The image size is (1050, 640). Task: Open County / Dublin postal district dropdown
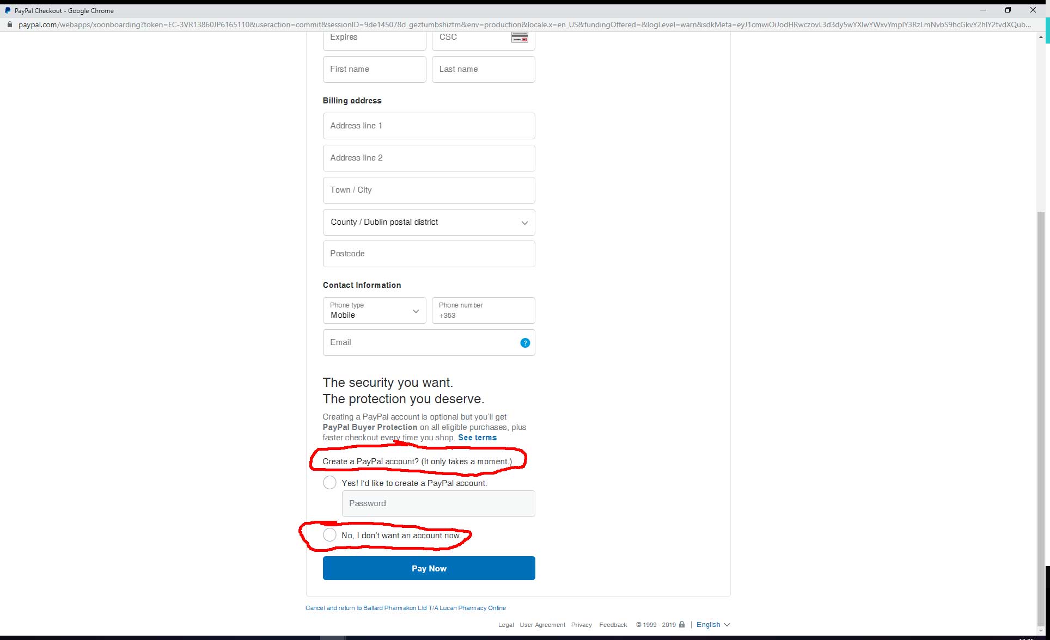pos(429,223)
